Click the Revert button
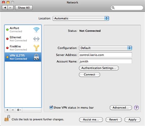 113,120
